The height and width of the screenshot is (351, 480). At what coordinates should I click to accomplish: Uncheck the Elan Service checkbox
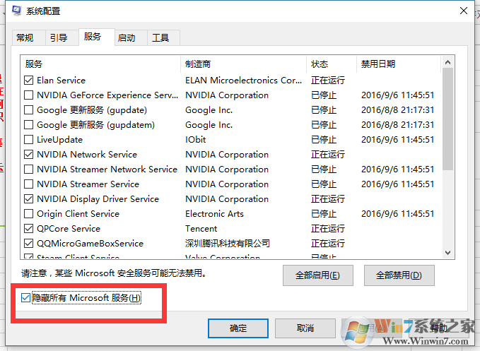point(29,81)
